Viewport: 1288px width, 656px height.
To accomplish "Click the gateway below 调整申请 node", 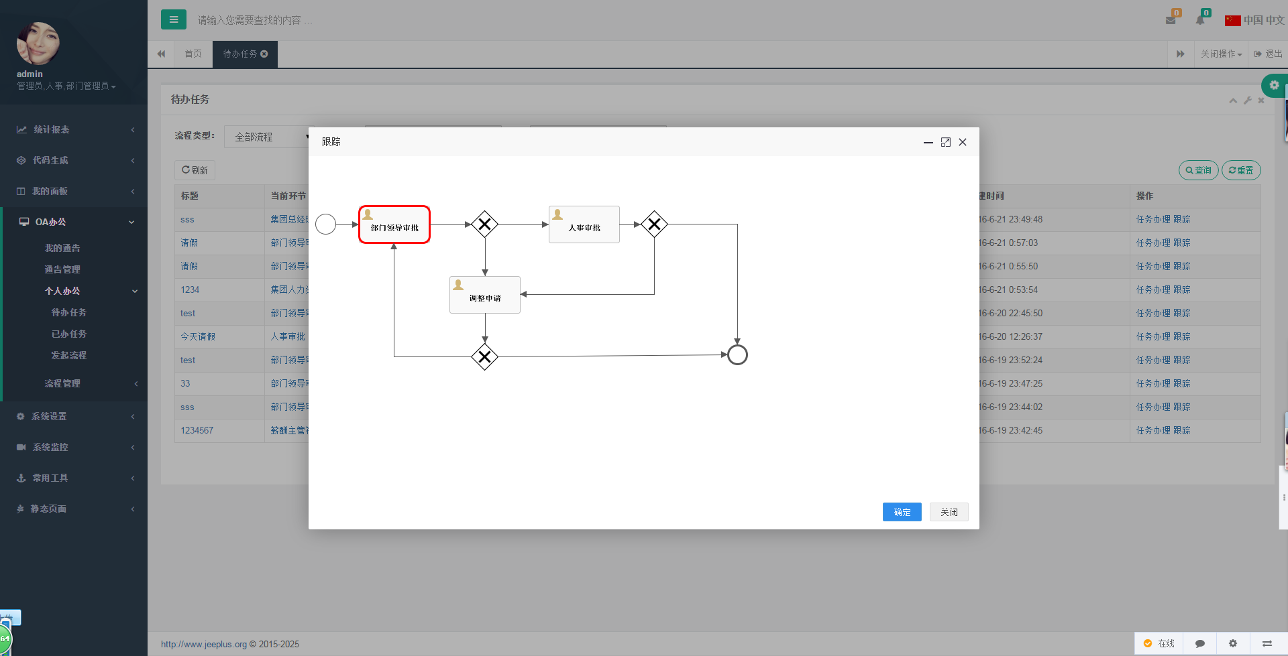I will [x=484, y=356].
